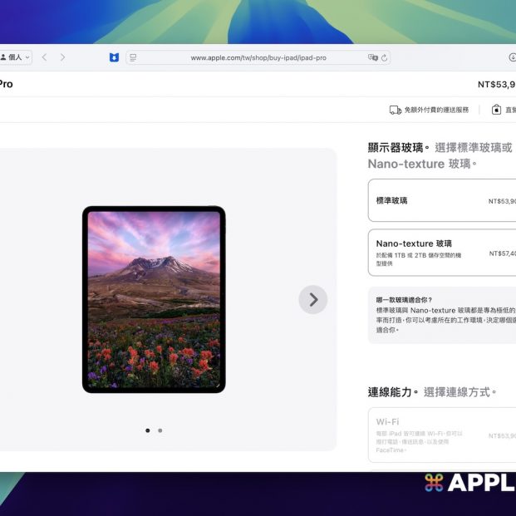Viewport: 516px width, 516px height.
Task: Show the first gallery image via dot
Action: 148,430
